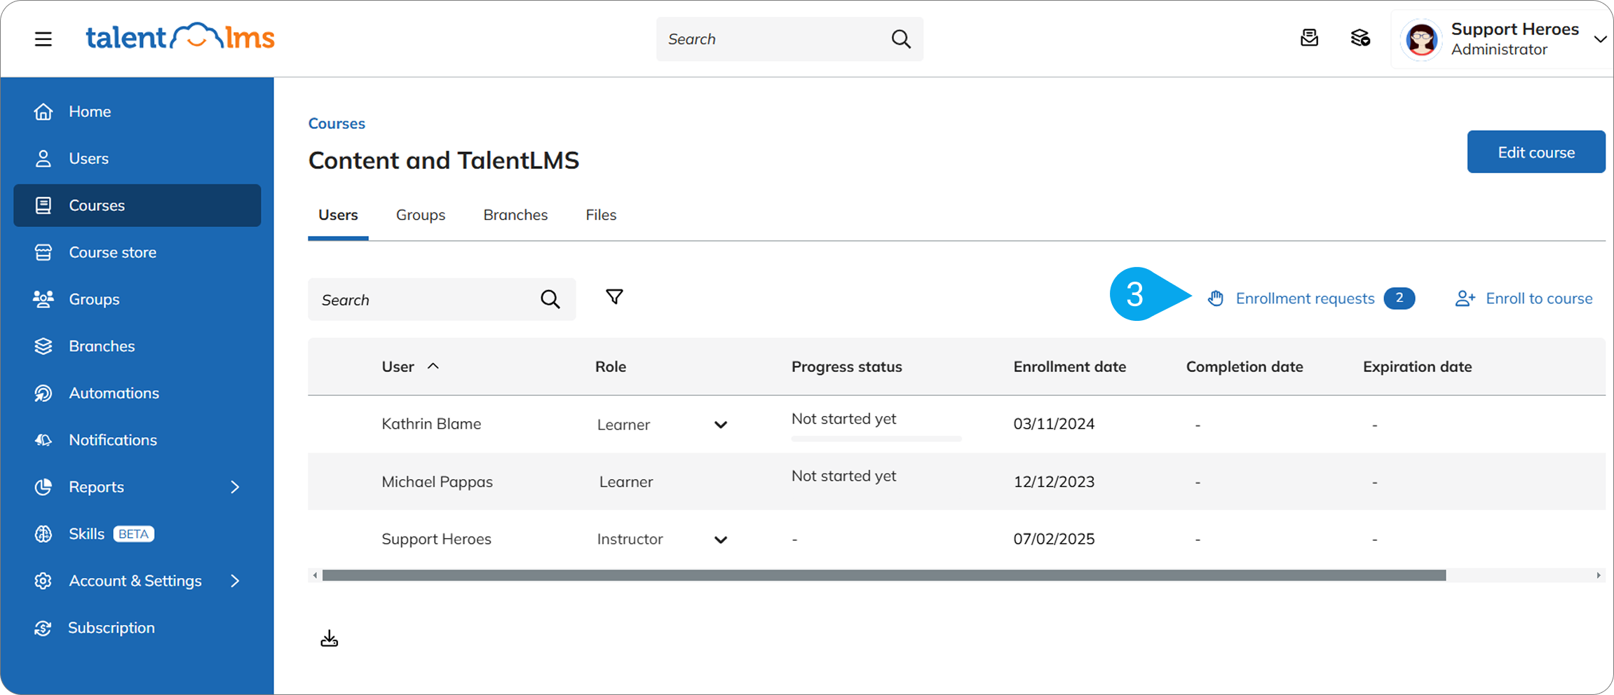The width and height of the screenshot is (1614, 695).
Task: Open the messages inbox icon
Action: (1309, 38)
